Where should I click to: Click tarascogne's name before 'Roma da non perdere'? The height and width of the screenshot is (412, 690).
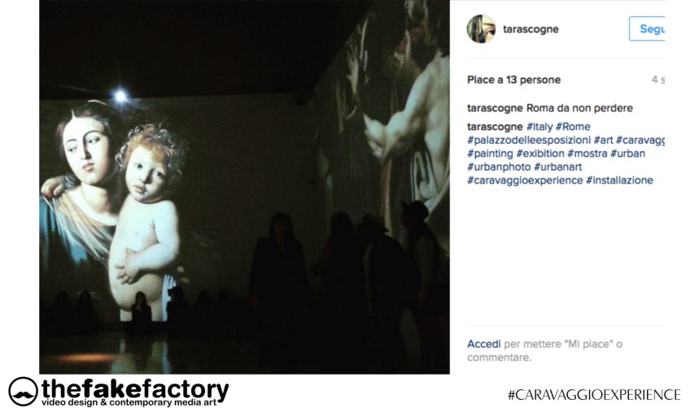495,108
